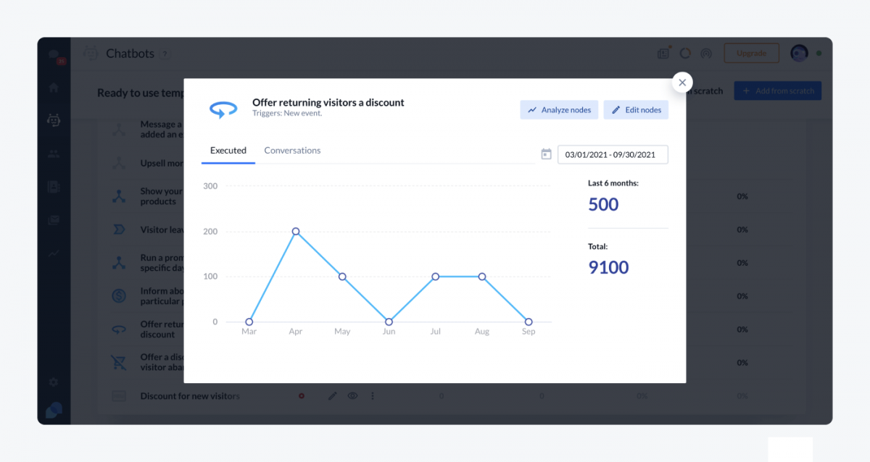Open the Mailing envelope icon in sidebar
The height and width of the screenshot is (462, 870).
(x=54, y=220)
